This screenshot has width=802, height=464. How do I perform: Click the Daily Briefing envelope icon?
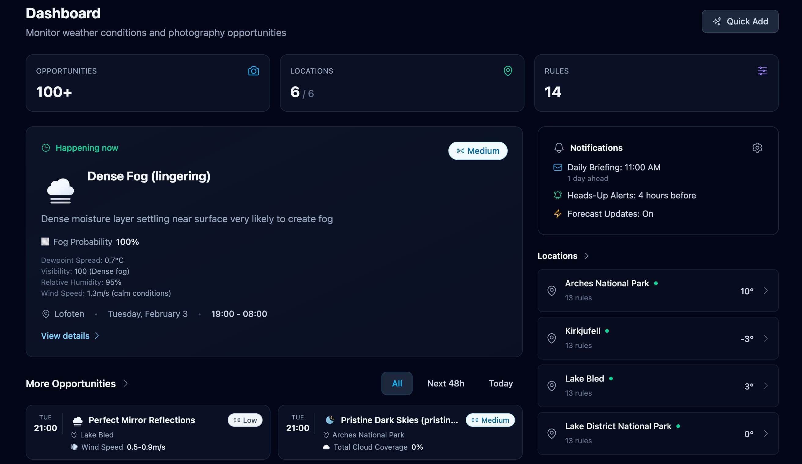click(x=557, y=167)
